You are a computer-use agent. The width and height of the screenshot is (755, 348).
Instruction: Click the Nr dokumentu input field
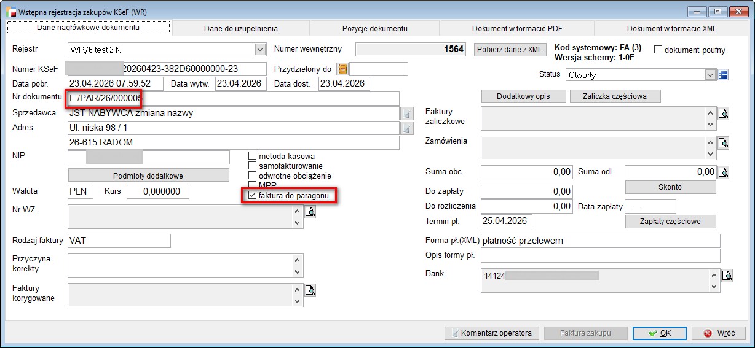click(x=234, y=98)
